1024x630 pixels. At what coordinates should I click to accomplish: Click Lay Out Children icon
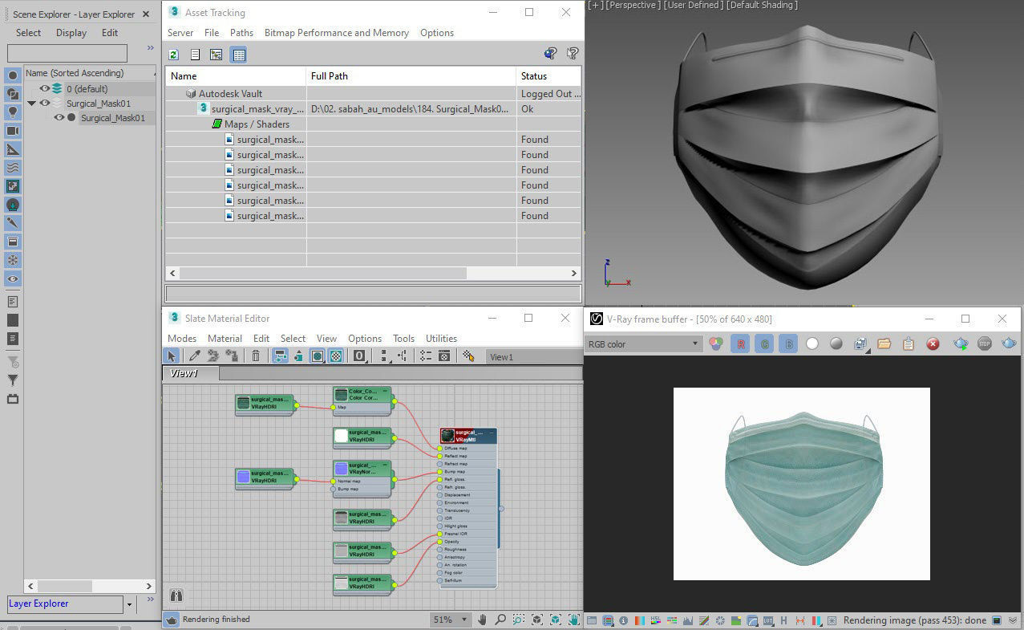[403, 356]
